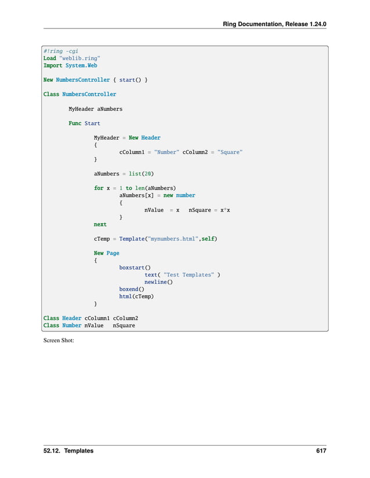370x478 pixels.
Task: Click the 'nValue = x nSquare = x*x' line
Action: click(x=187, y=210)
